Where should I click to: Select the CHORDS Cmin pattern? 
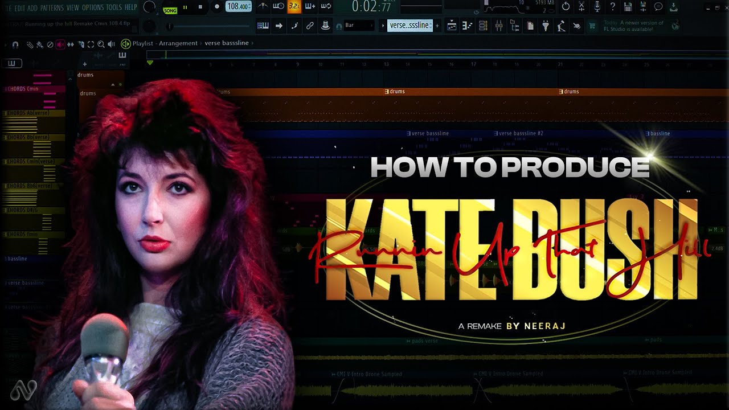click(x=33, y=89)
